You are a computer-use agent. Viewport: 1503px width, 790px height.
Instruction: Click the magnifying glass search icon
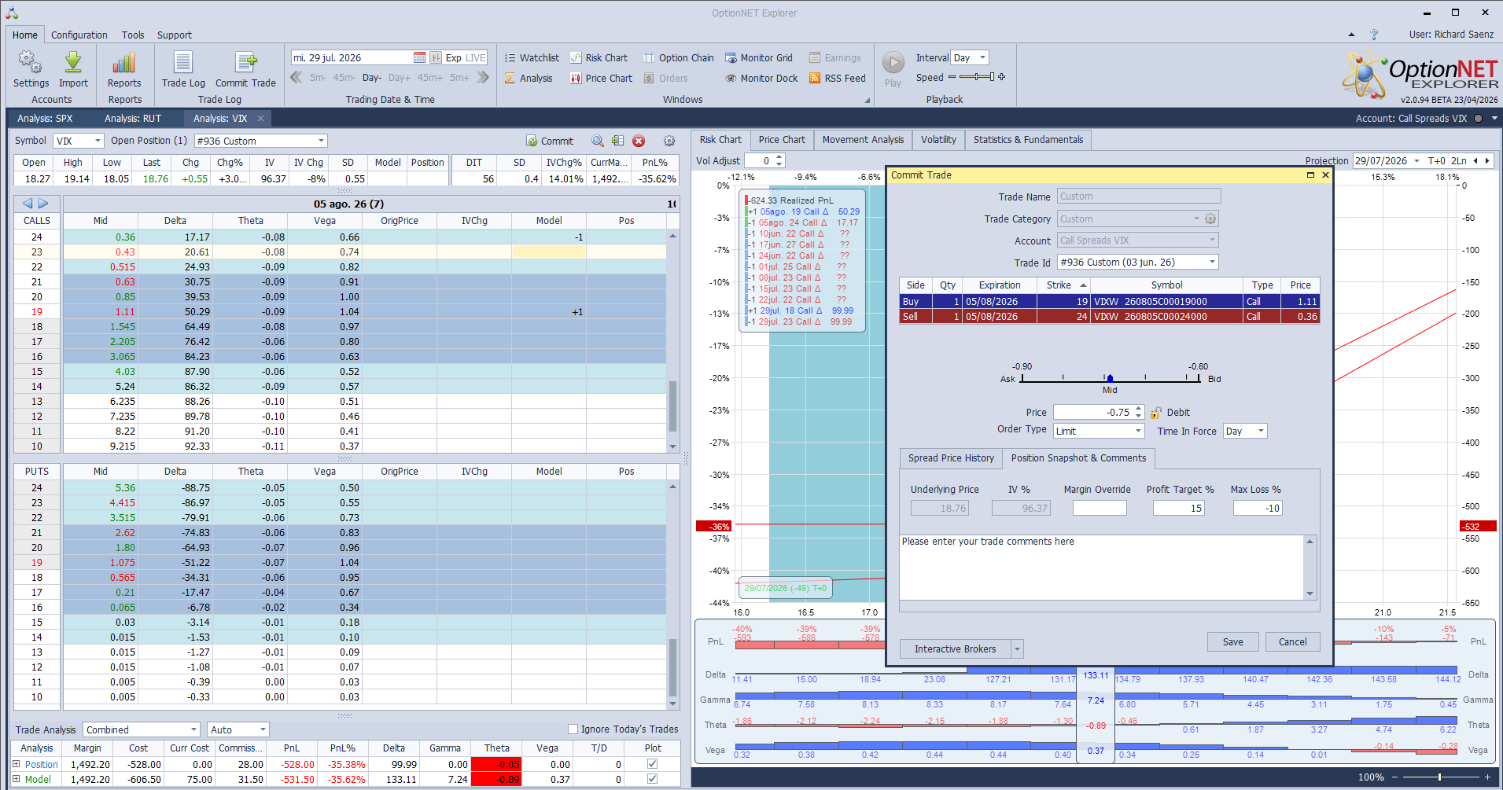(x=598, y=141)
